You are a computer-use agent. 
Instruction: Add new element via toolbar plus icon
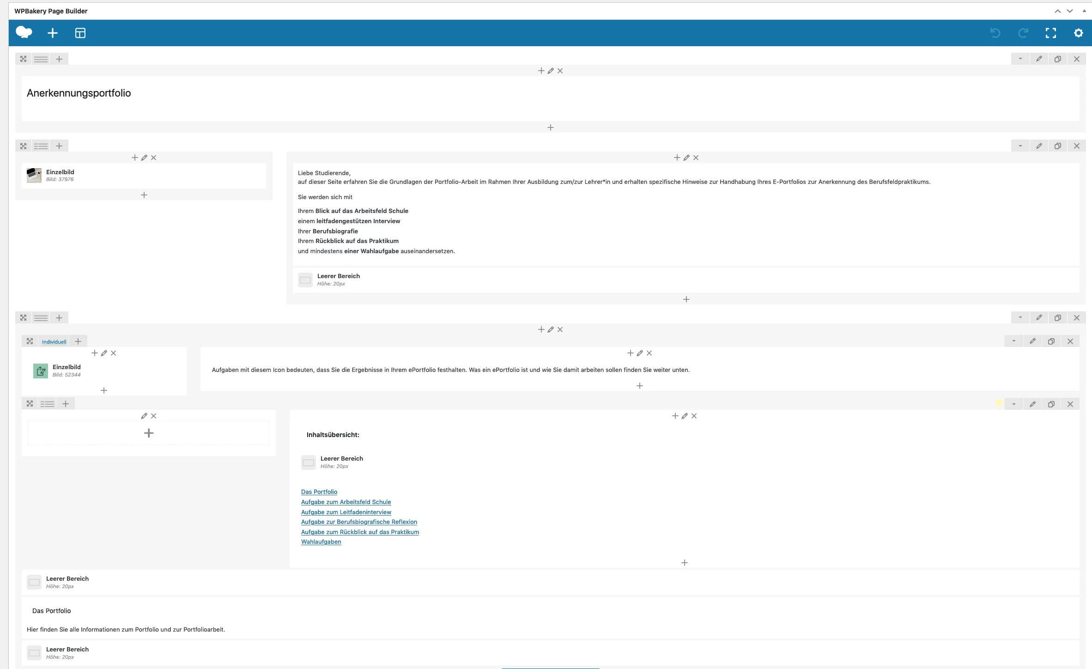(53, 33)
